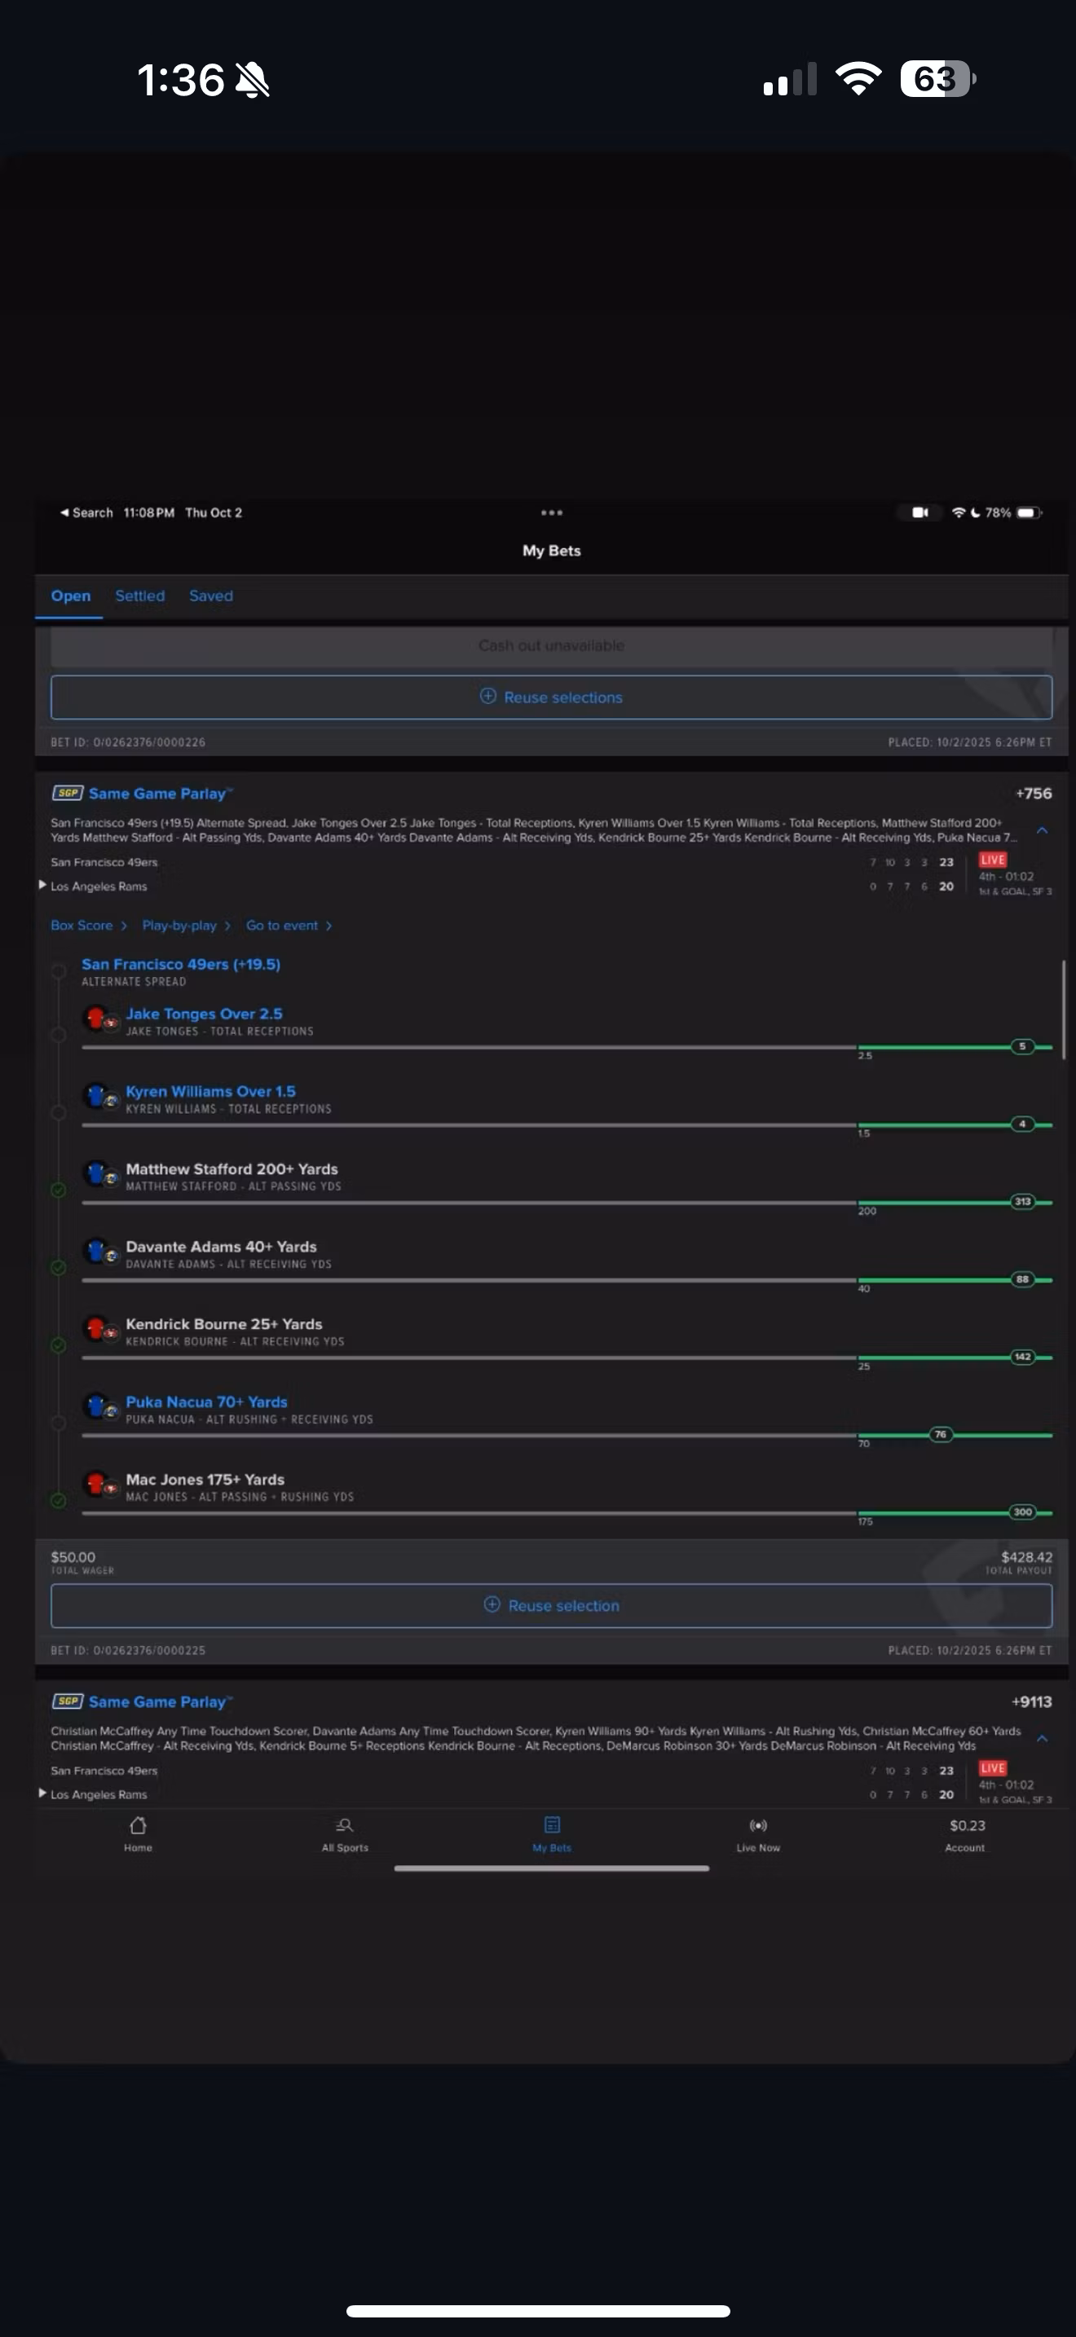Tap the Puka Nacua 76 progress marker
This screenshot has height=2337, width=1076.
point(941,1434)
